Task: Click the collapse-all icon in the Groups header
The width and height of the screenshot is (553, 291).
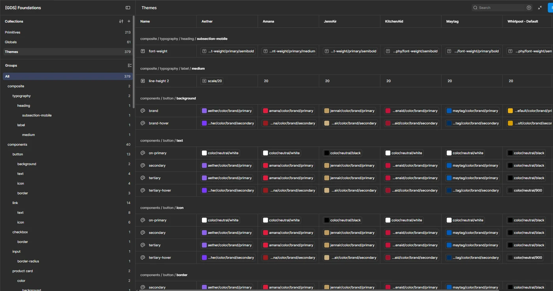Action: point(130,65)
